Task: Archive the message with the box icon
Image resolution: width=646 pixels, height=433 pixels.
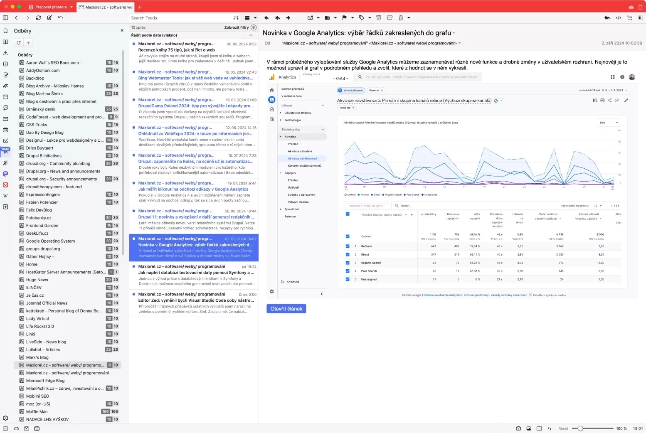Action: [390, 18]
